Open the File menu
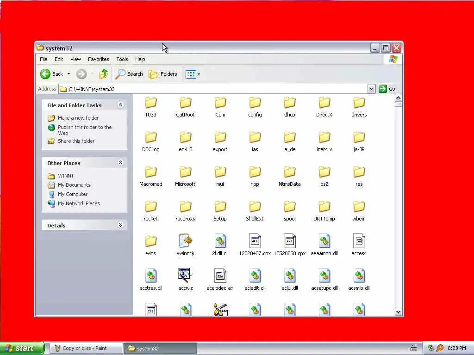The image size is (474, 355). click(44, 59)
